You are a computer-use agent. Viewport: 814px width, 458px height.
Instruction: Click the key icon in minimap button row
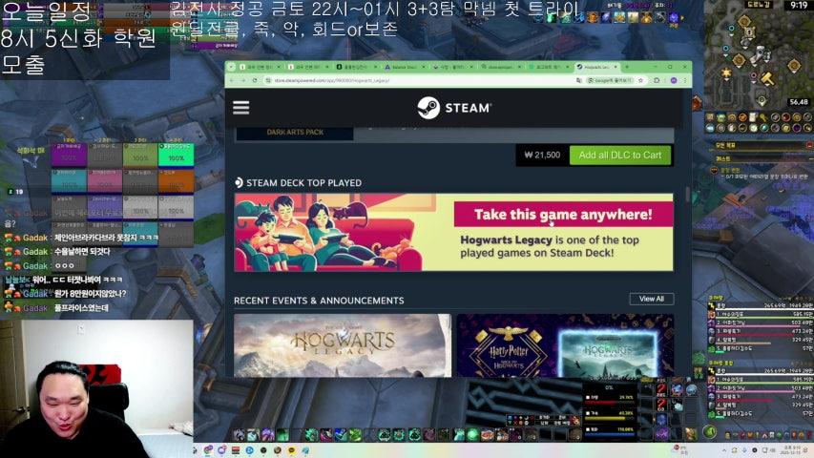pos(763,117)
